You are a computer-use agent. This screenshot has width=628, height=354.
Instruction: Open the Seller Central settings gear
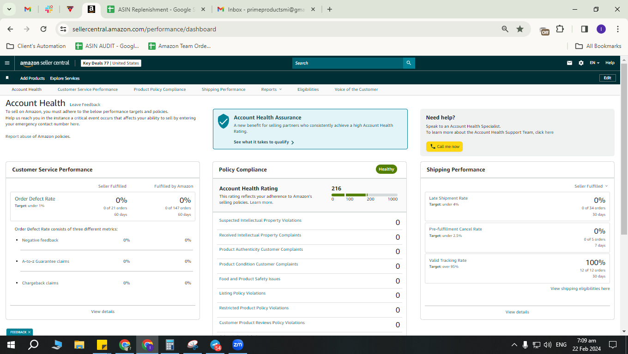(x=581, y=63)
